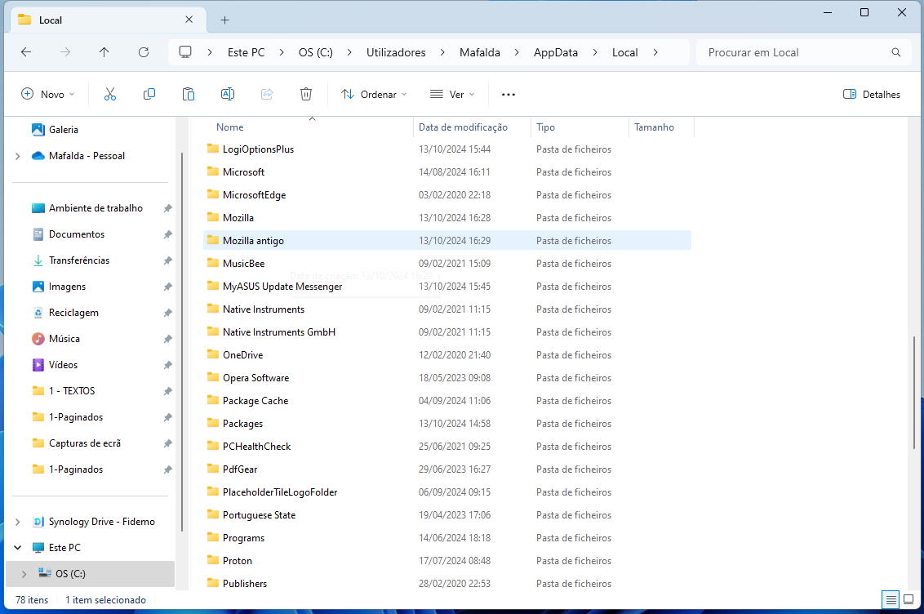Go up one folder level
The height and width of the screenshot is (614, 924).
point(104,52)
